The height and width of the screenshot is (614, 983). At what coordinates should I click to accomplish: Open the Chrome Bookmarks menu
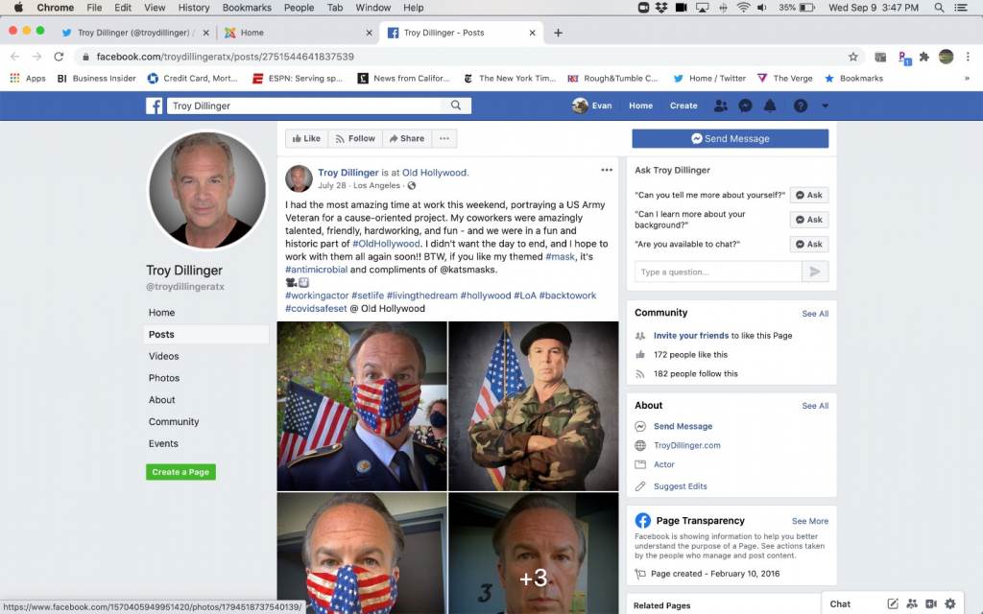(247, 8)
